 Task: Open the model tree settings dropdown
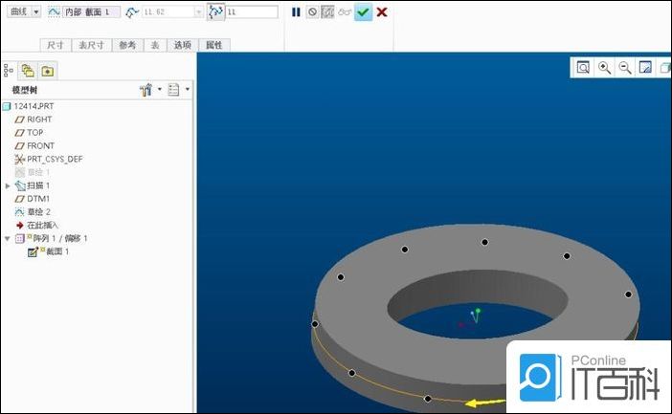pyautogui.click(x=150, y=90)
